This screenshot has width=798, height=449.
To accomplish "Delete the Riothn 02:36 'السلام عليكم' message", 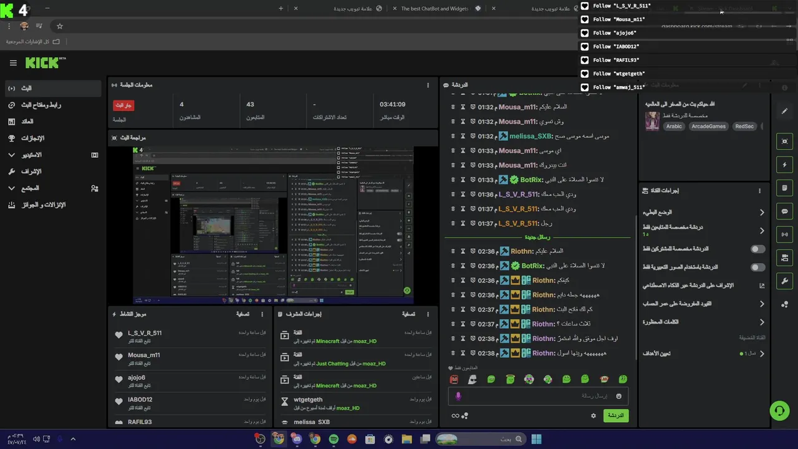I will [x=453, y=251].
